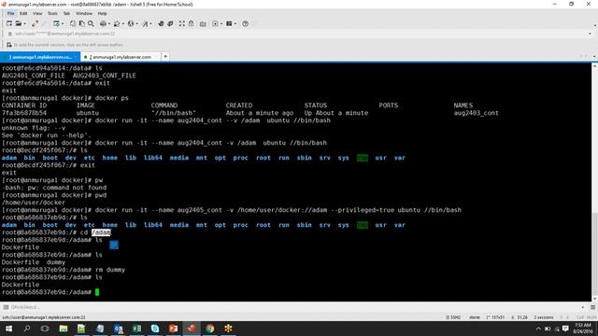Open the File menu
The image size is (598, 336).
[10, 13]
